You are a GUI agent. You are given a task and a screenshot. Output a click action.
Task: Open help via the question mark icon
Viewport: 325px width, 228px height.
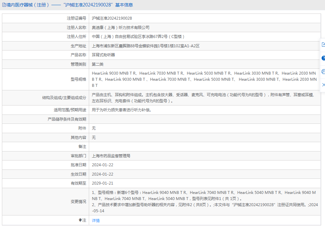pos(323,58)
